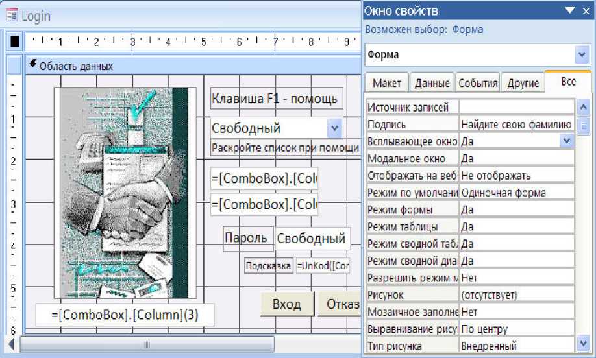Image resolution: width=596 pixels, height=358 pixels.
Task: Click the property list scroll up arrow
Action: (x=584, y=106)
